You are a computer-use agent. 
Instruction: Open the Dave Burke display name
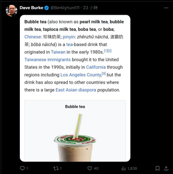coord(31,8)
